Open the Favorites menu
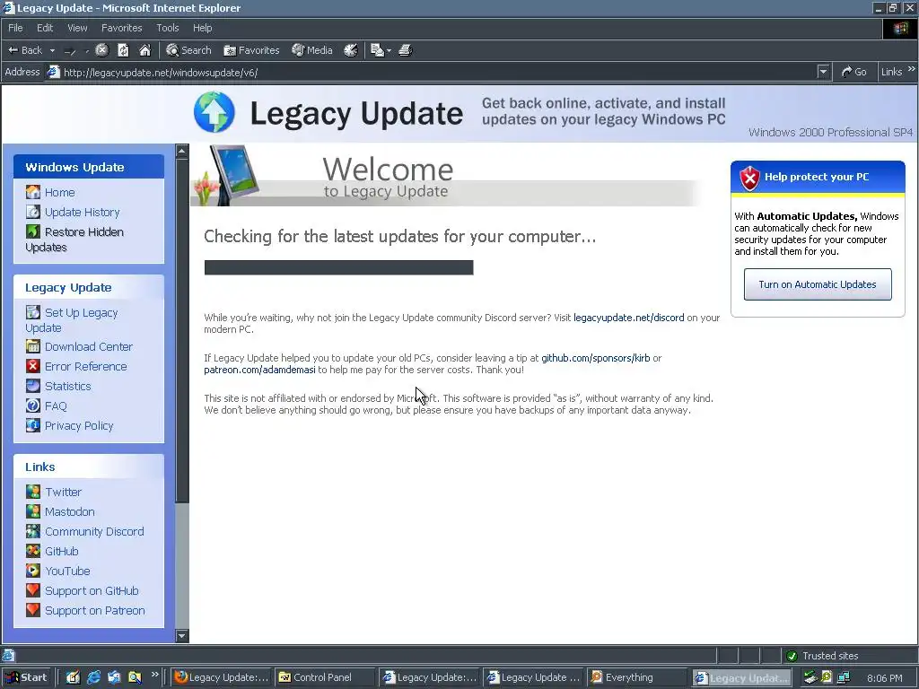919x689 pixels. [121, 28]
